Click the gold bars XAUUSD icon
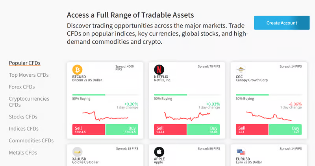 78,152
